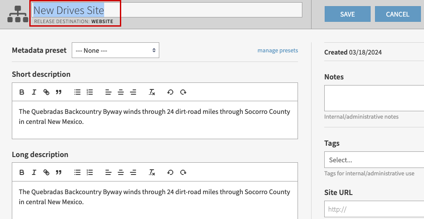Toggle Italic in Short description toolbar
The height and width of the screenshot is (219, 424).
(x=34, y=92)
